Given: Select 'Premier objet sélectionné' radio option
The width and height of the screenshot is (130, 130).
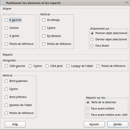Looking at the screenshot, I should click(92, 33).
